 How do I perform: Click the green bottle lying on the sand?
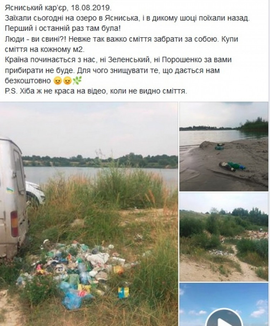click(x=236, y=165)
